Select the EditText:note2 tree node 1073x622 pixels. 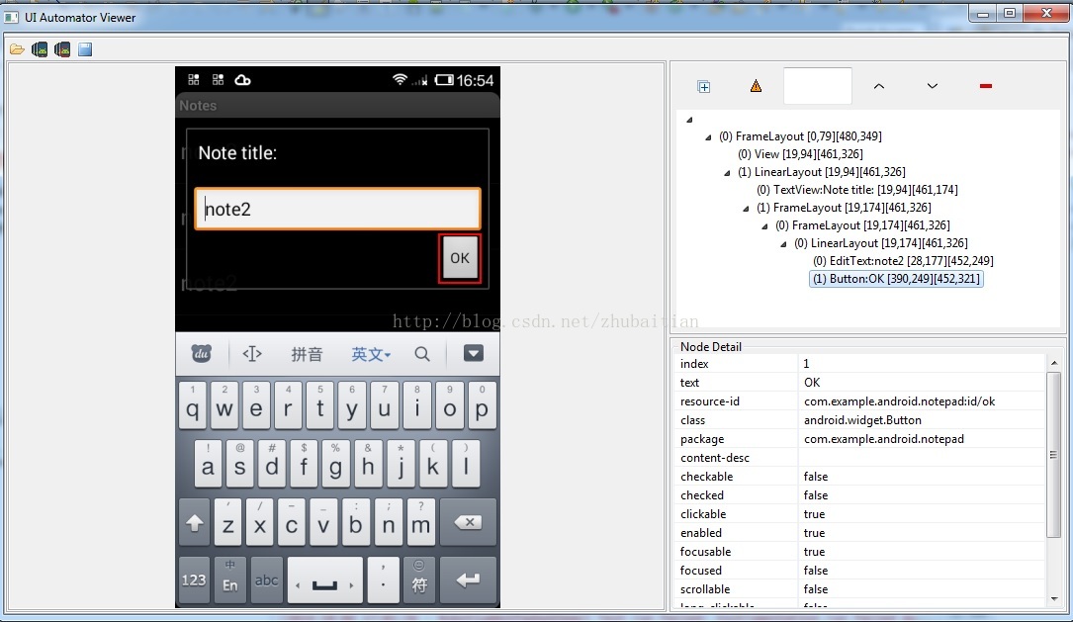(903, 261)
